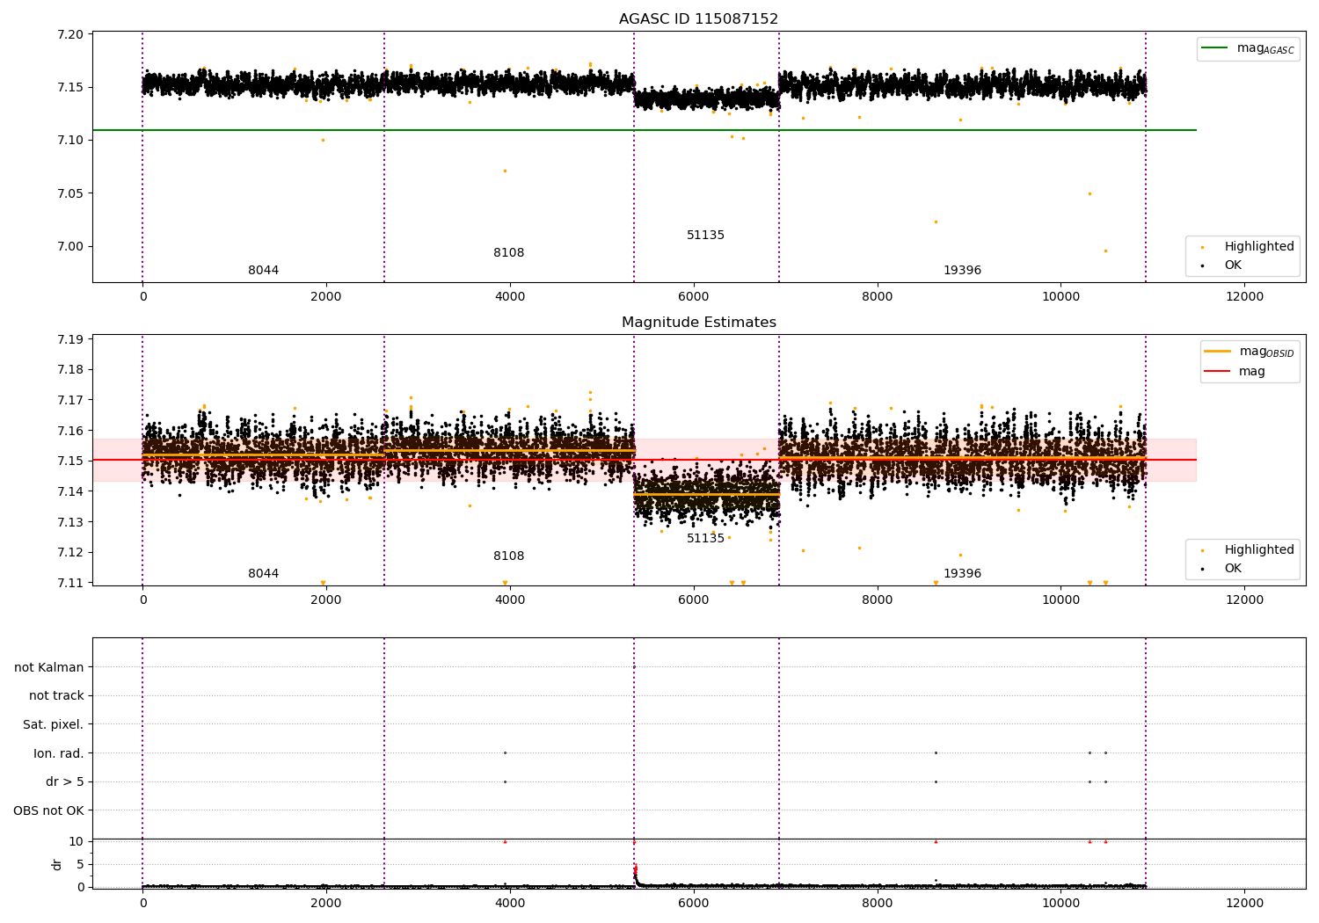The height and width of the screenshot is (923, 1319).
Task: Click the Magnitude Estimates plot title
Action: tap(699, 323)
